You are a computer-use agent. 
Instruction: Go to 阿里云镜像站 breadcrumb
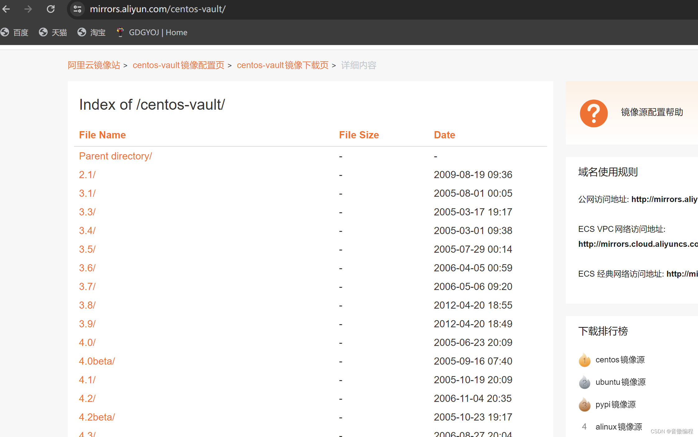[x=94, y=65]
